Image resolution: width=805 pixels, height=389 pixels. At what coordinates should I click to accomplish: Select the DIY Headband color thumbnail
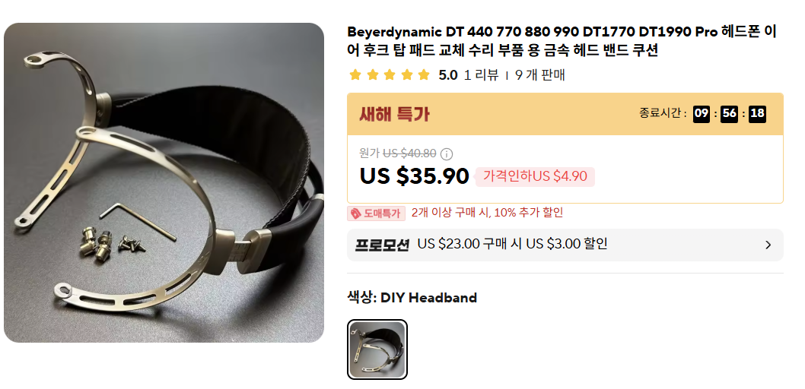coord(377,349)
